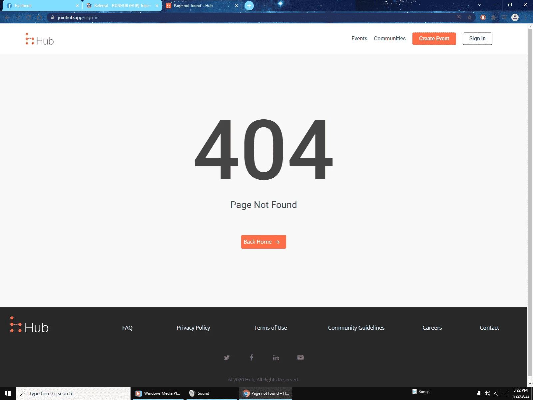View site info via the lock icon
533x400 pixels.
click(52, 17)
